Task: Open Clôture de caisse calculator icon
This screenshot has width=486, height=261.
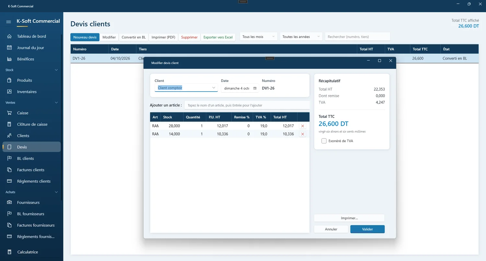Action: (9, 124)
